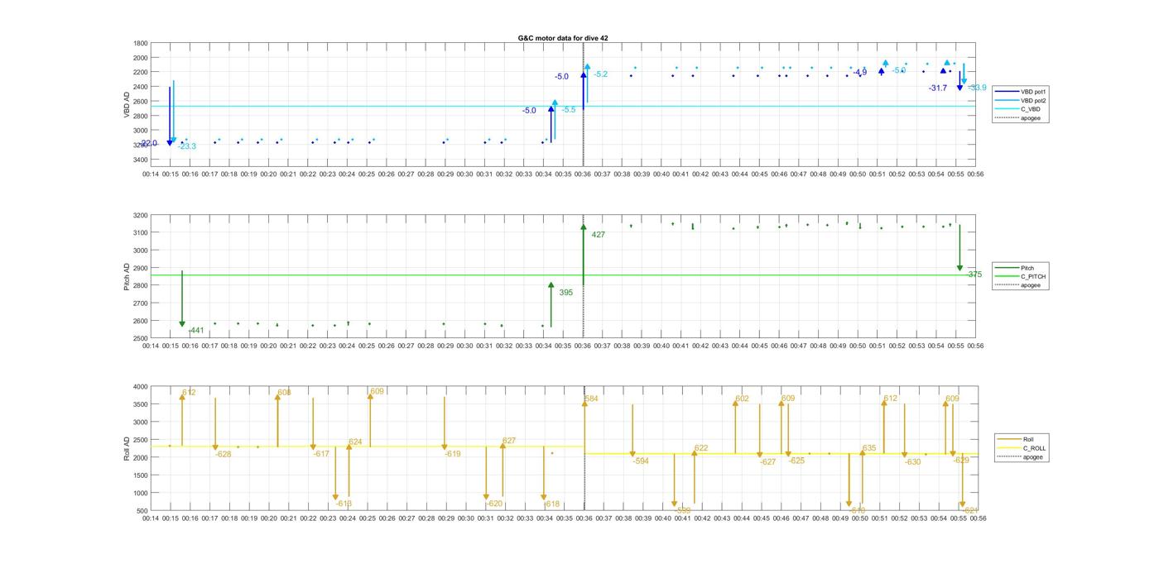Click the '-5.2' VBD data label

pyautogui.click(x=600, y=74)
